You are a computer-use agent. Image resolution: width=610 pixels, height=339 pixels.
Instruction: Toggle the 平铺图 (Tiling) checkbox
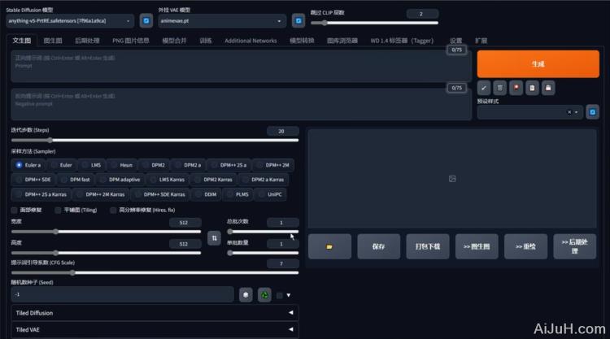(58, 210)
